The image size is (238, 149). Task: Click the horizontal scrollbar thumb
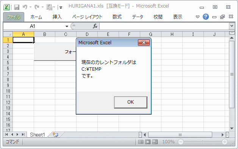180,135
